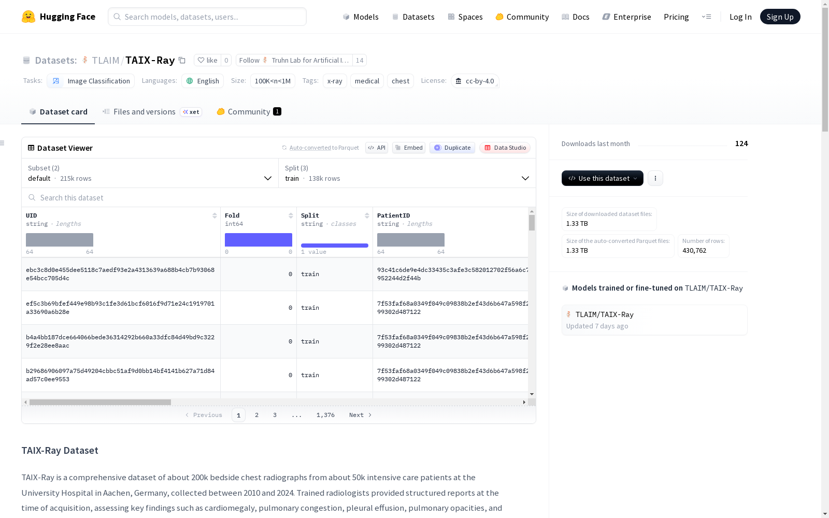Click the Datasets breadcrumb label
The image size is (829, 518).
pyautogui.click(x=56, y=60)
